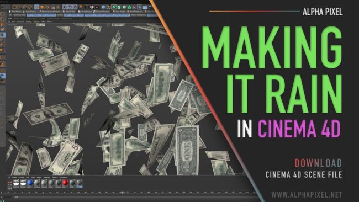Click the coordinate system icon
Image resolution: width=359 pixels, height=202 pixels.
tap(81, 7)
